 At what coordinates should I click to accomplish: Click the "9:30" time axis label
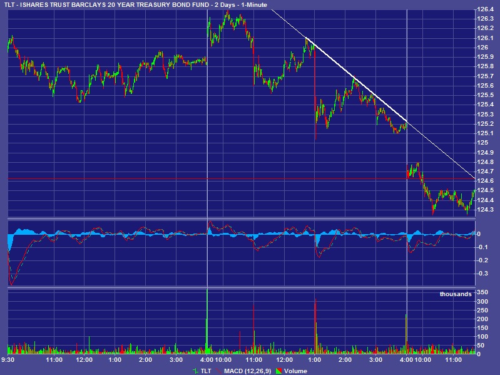coord(8,360)
